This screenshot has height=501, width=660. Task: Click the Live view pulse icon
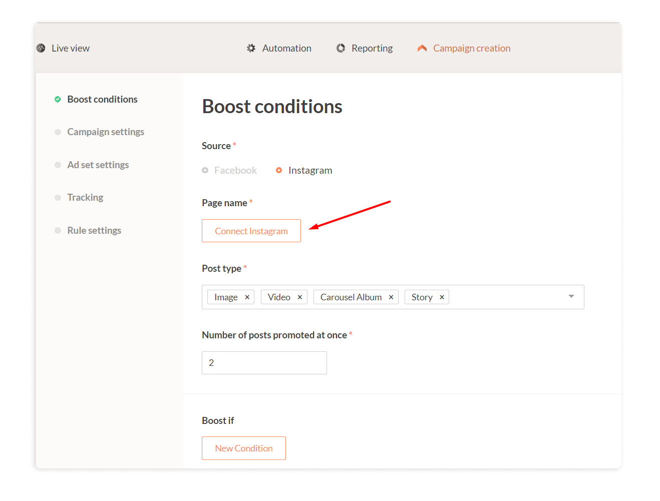pyautogui.click(x=41, y=48)
